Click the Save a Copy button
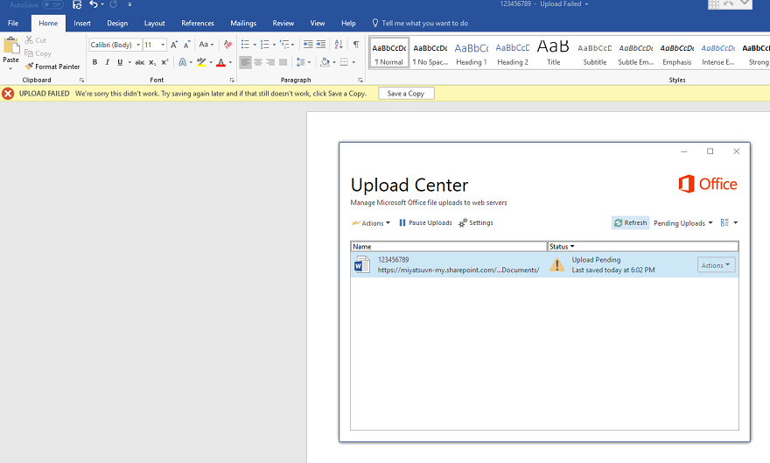 click(x=406, y=94)
